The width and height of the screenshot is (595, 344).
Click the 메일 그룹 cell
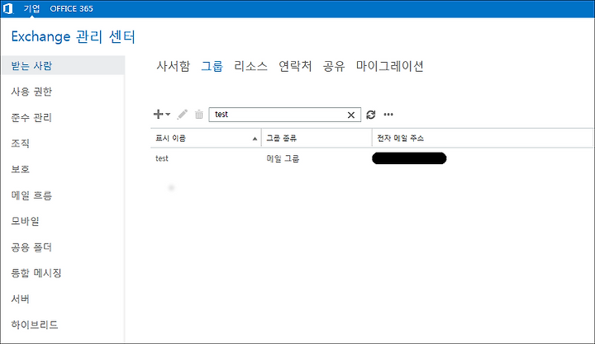283,158
